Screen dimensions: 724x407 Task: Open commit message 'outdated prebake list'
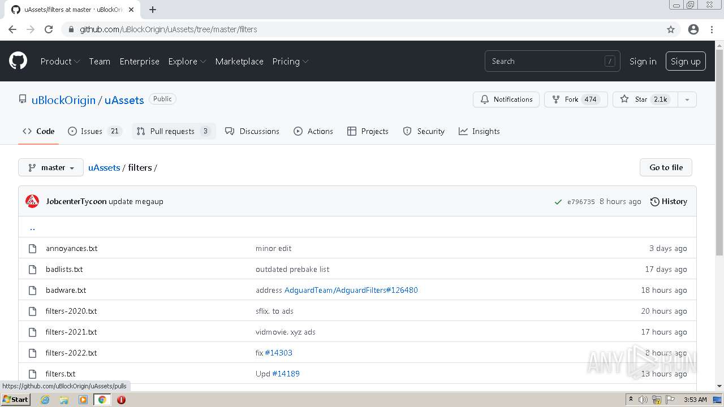pyautogui.click(x=292, y=269)
